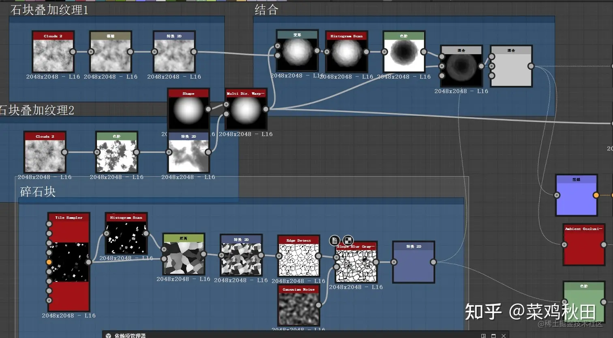This screenshot has width=613, height=338.
Task: Click output connector of the dark ring 混合 node
Action: 481,66
